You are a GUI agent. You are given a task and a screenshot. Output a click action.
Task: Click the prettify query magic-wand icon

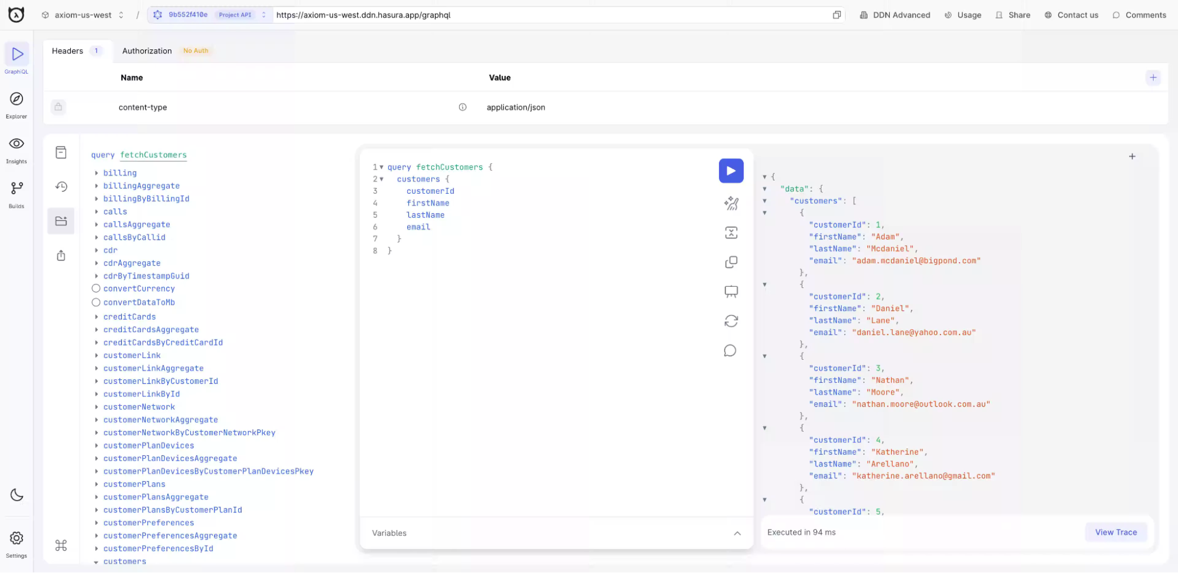pos(731,203)
